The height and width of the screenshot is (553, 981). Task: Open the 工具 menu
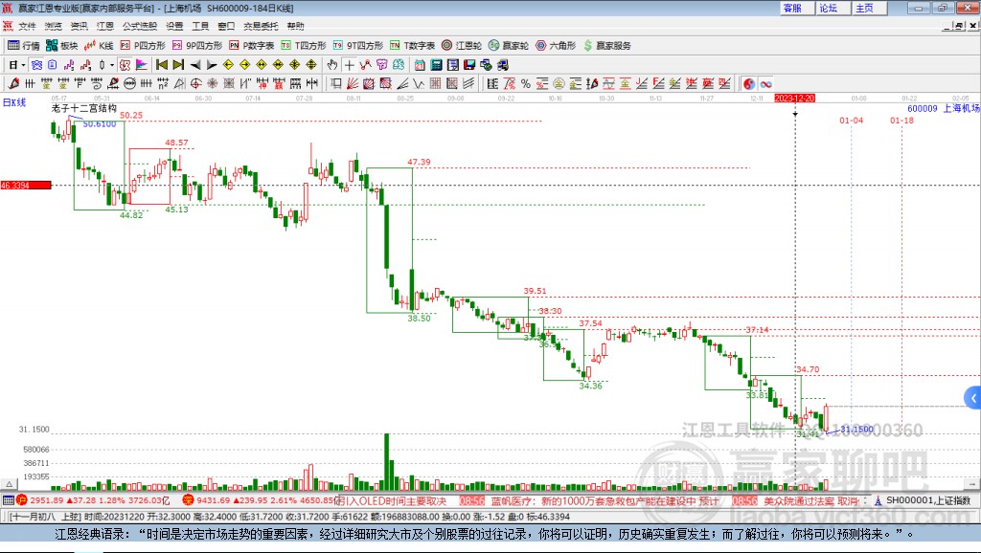tap(200, 26)
